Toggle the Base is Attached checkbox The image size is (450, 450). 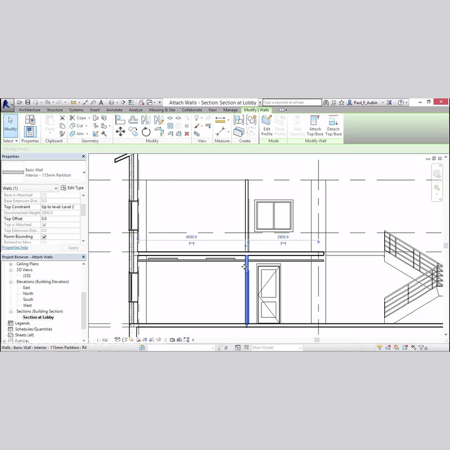click(44, 195)
